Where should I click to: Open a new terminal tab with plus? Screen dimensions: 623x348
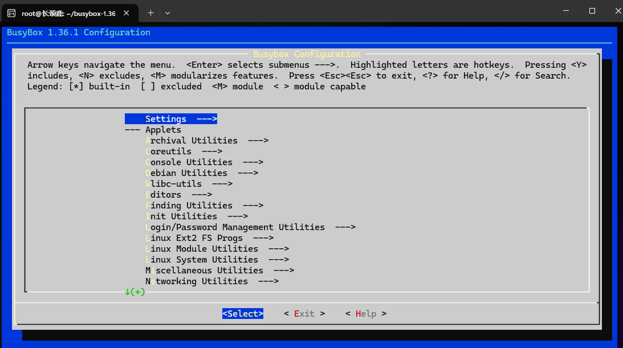151,13
